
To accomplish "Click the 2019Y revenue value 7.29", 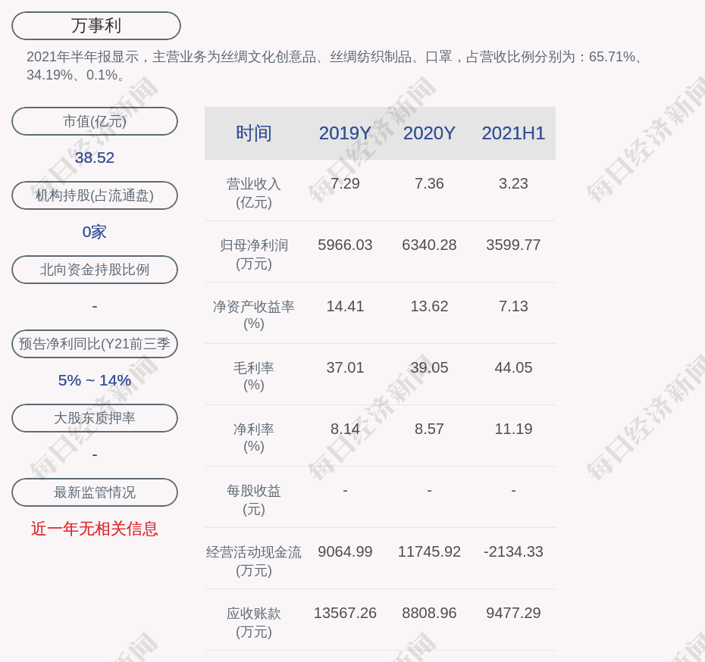I will [x=345, y=184].
